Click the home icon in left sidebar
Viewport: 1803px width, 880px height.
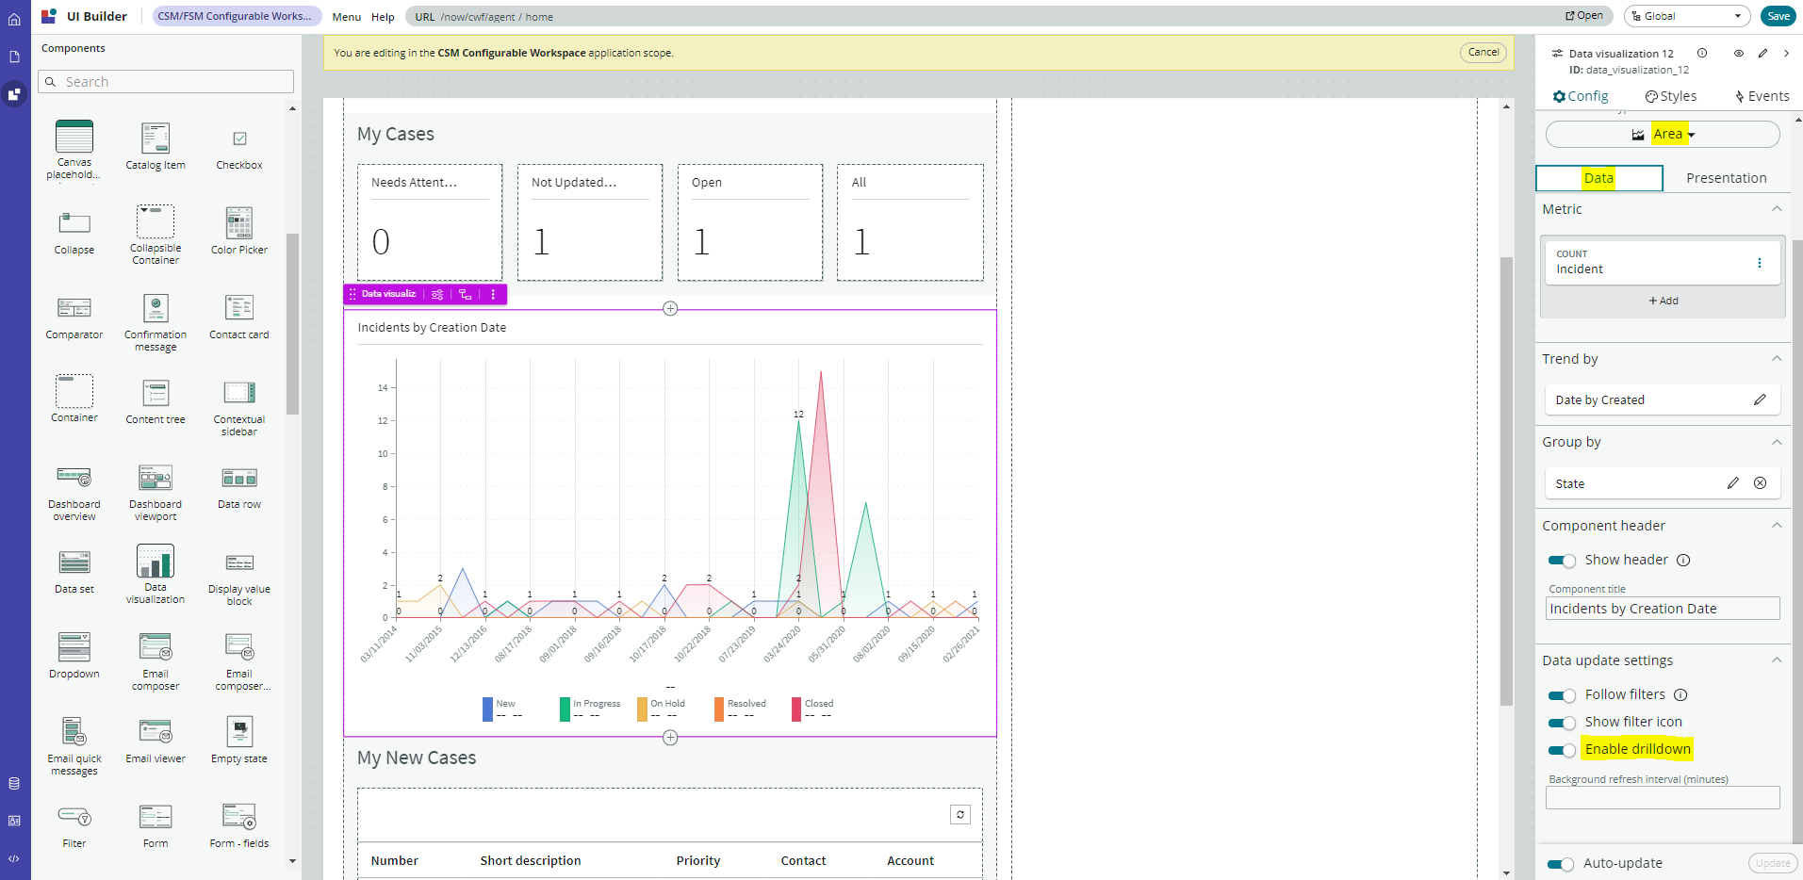14,19
